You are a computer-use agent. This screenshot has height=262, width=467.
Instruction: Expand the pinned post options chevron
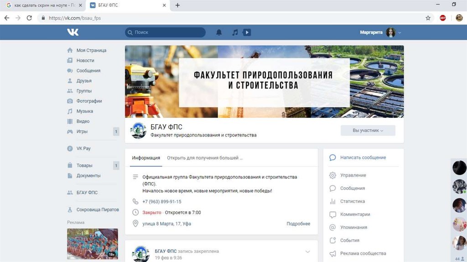click(x=307, y=252)
